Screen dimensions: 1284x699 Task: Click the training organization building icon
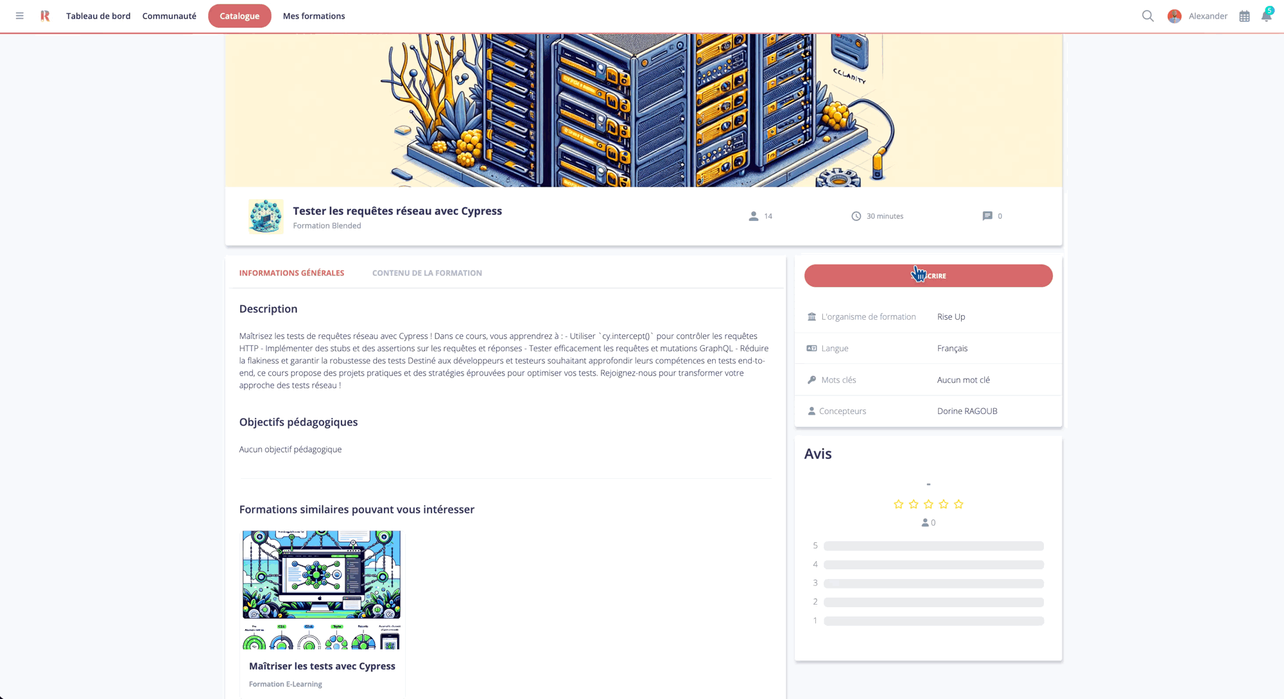point(811,317)
